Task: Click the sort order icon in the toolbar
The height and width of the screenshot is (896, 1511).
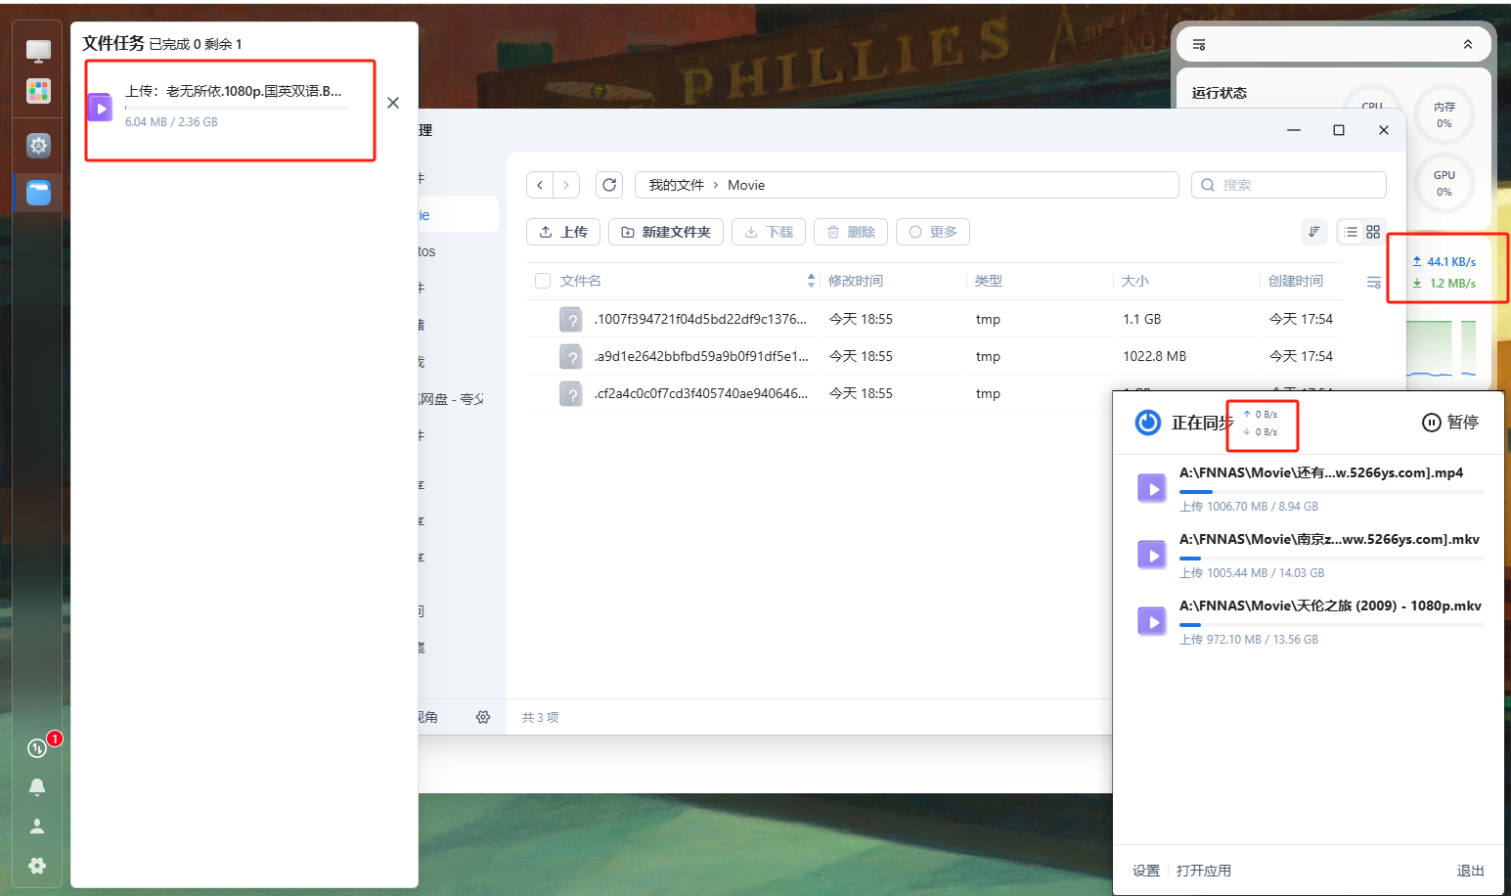Action: [1314, 232]
